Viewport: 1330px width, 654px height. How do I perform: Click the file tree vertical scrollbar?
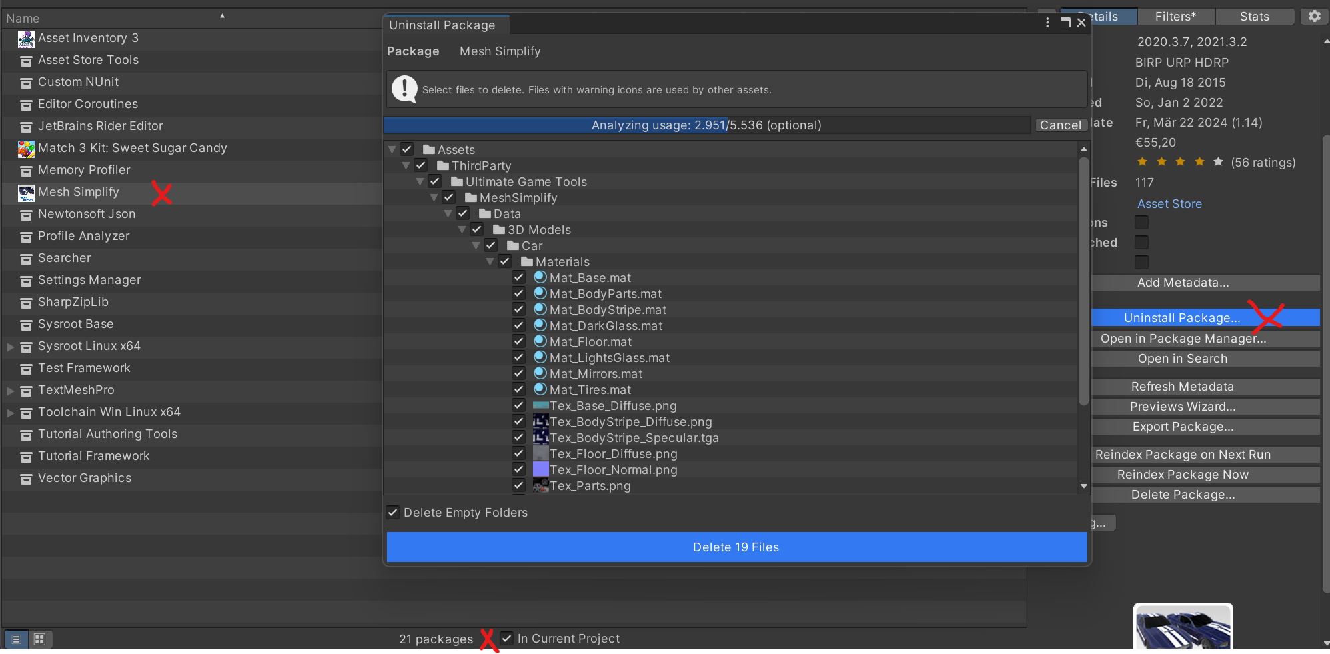[x=1084, y=281]
